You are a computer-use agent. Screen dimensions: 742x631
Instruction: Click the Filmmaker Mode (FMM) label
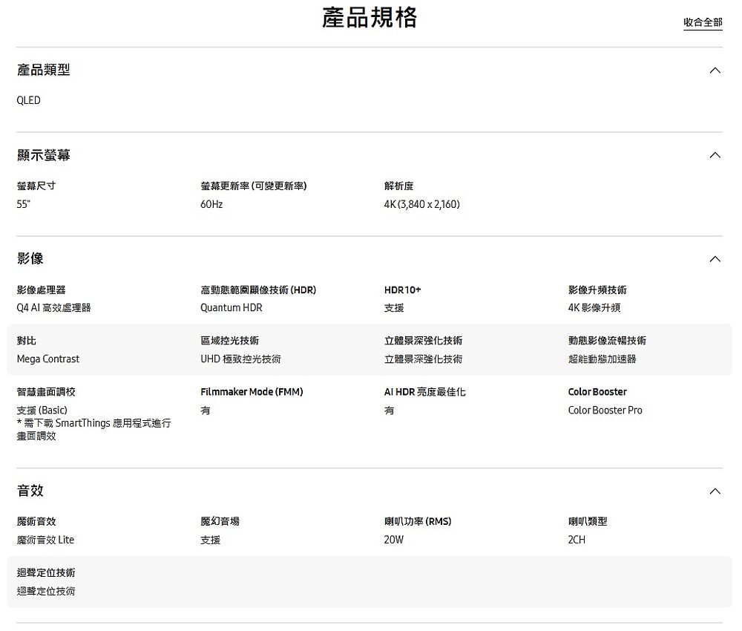[x=252, y=391]
